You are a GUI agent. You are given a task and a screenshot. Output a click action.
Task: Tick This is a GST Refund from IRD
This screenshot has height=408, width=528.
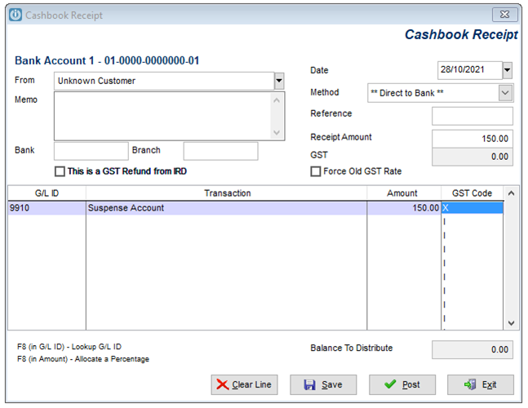(x=60, y=171)
